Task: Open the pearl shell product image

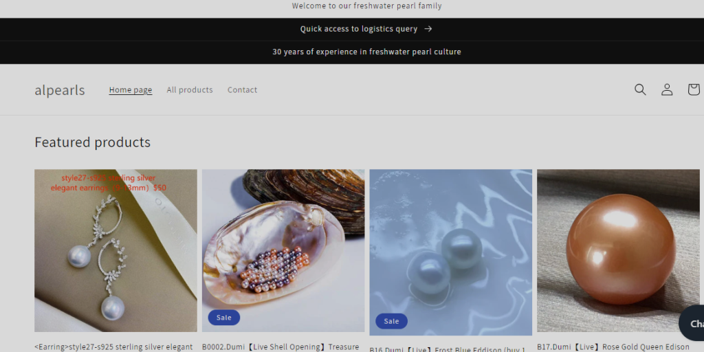Action: tap(283, 250)
